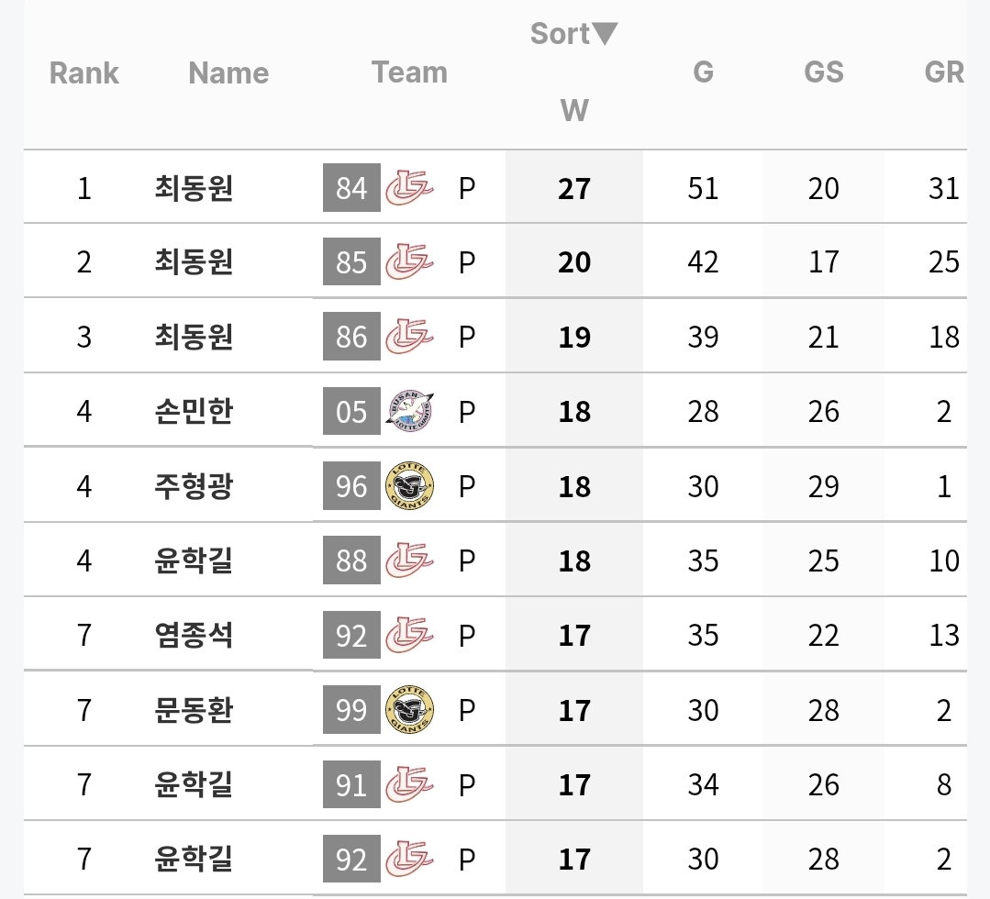The height and width of the screenshot is (899, 990).
Task: Click the Lotte logo in 염종석's row
Action: tap(409, 635)
